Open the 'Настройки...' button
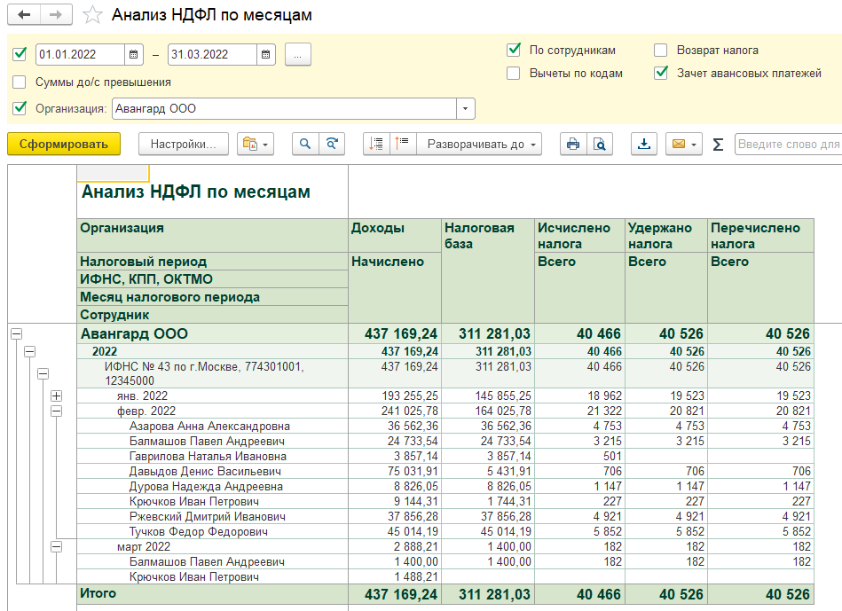Image resolution: width=842 pixels, height=611 pixels. click(183, 144)
